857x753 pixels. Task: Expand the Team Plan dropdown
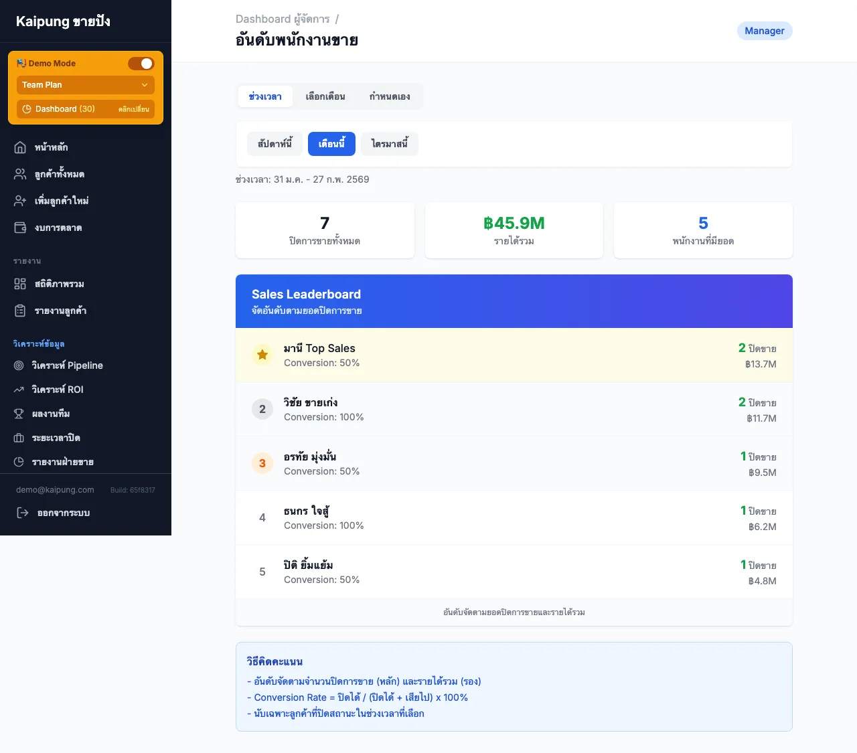point(85,84)
